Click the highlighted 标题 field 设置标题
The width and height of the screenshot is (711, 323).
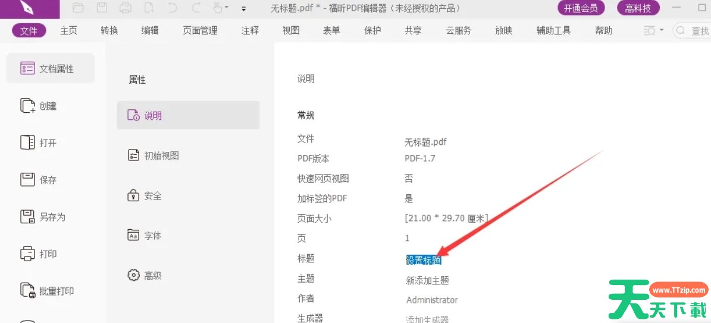[x=424, y=260]
